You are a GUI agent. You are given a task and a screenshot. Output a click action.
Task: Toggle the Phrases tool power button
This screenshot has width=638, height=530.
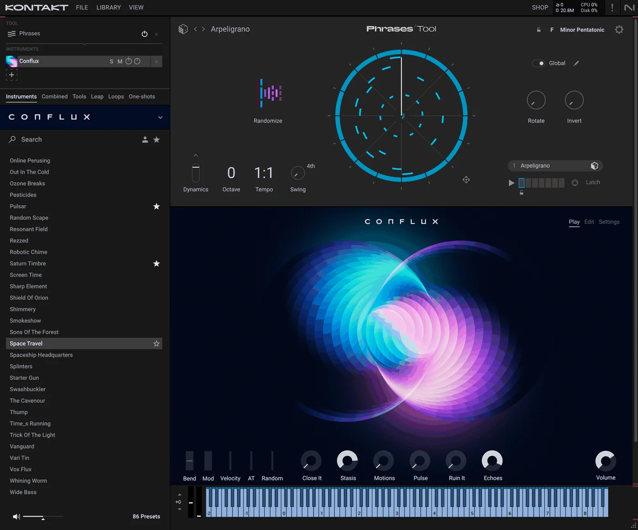[x=144, y=34]
